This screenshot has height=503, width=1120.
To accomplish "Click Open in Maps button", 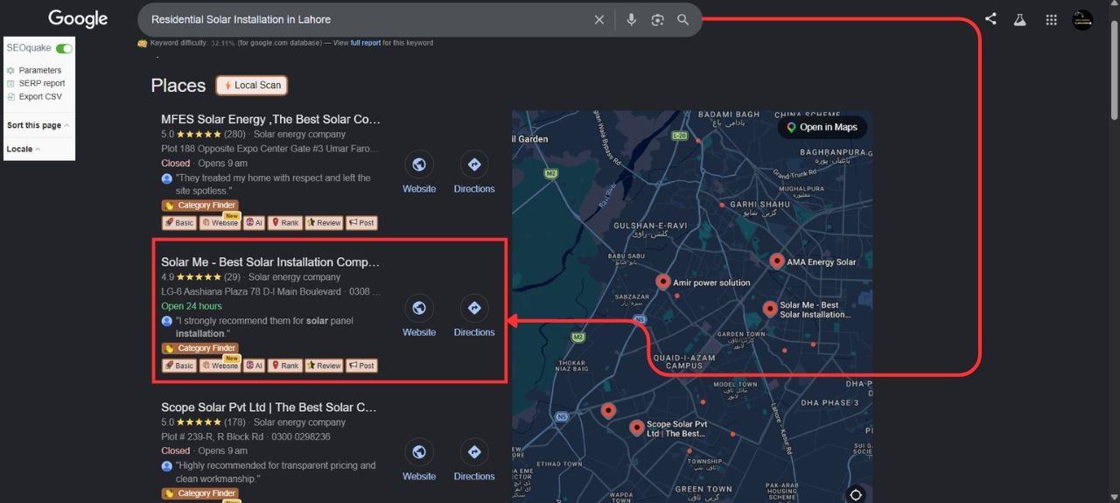I will pos(822,127).
